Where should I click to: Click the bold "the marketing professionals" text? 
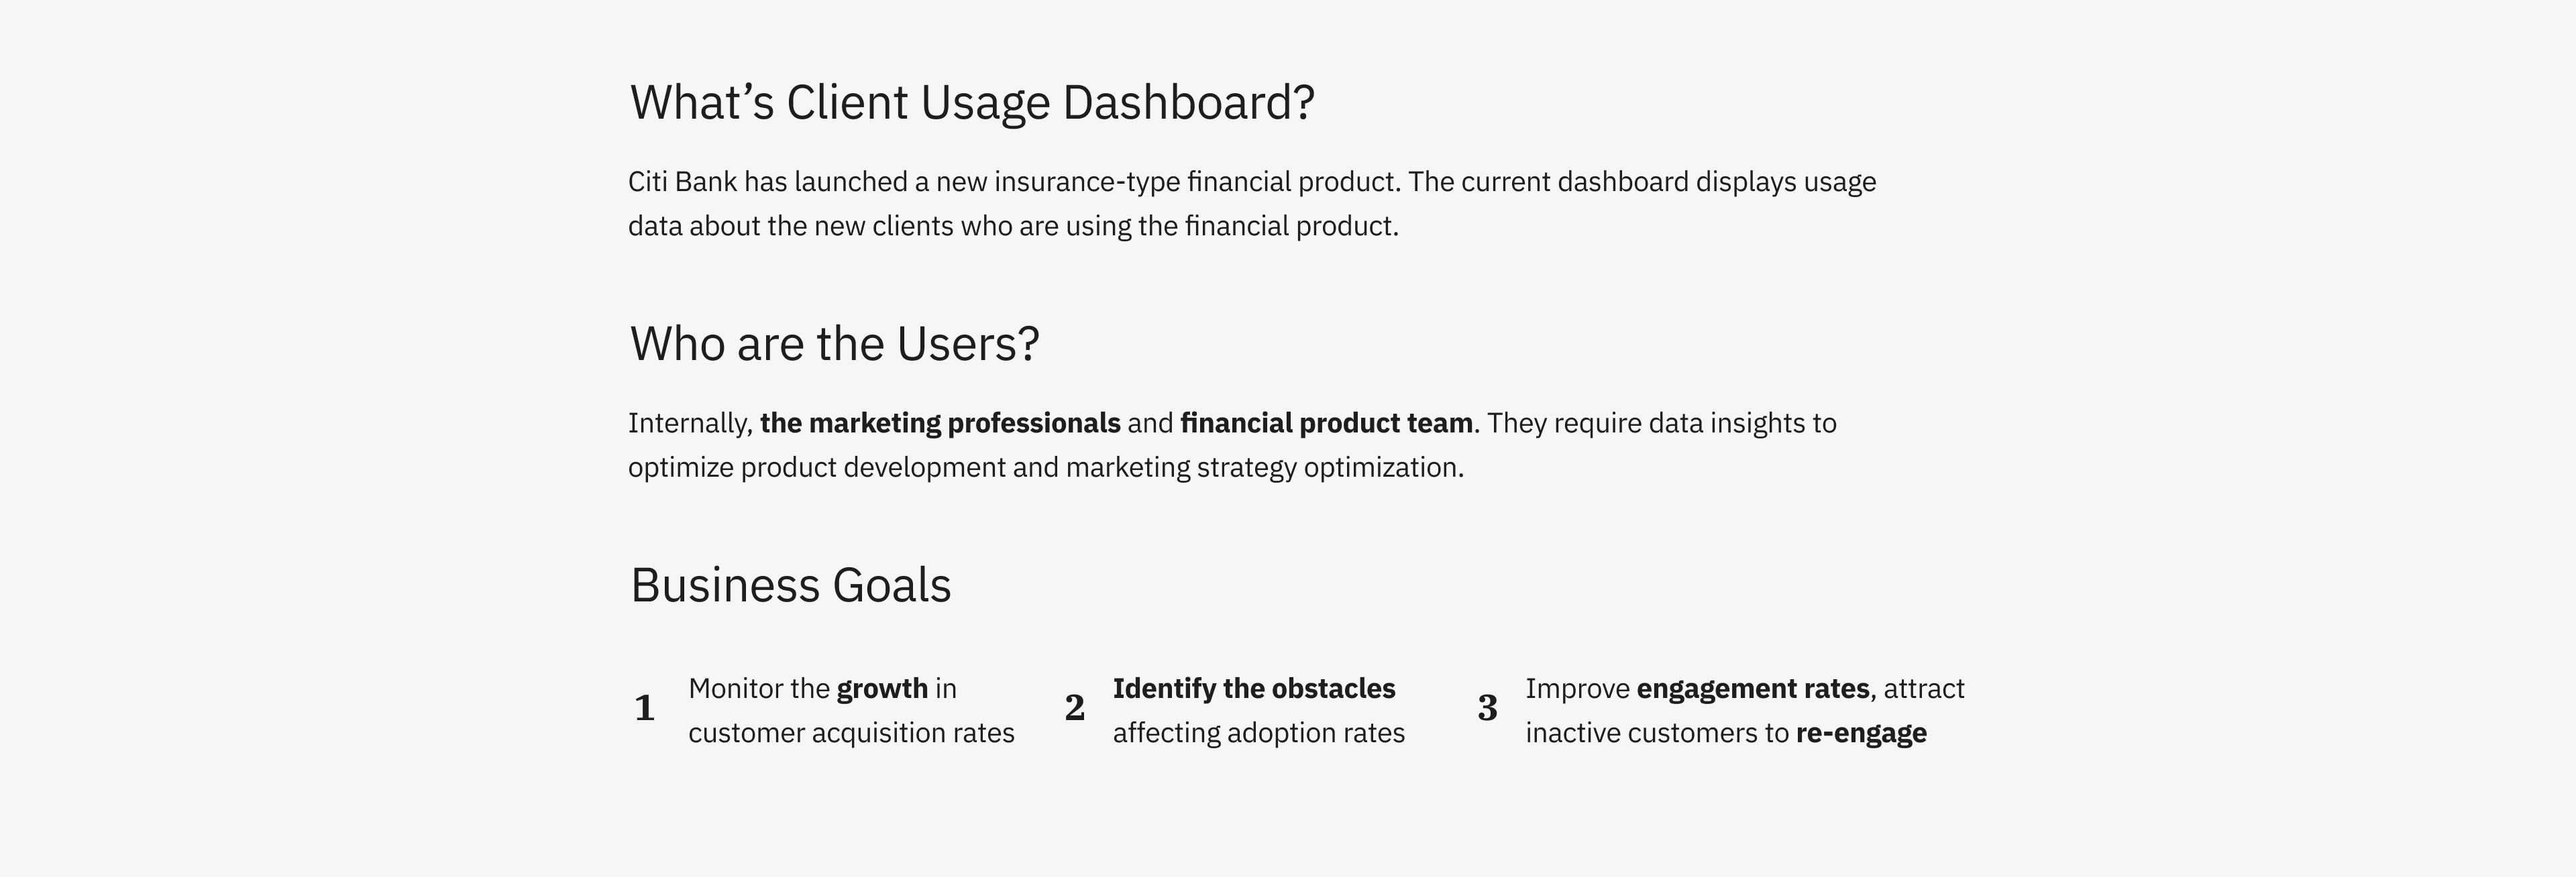click(x=940, y=423)
